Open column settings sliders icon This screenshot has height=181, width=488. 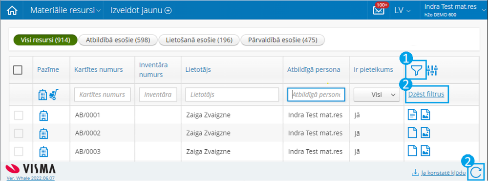click(x=432, y=71)
